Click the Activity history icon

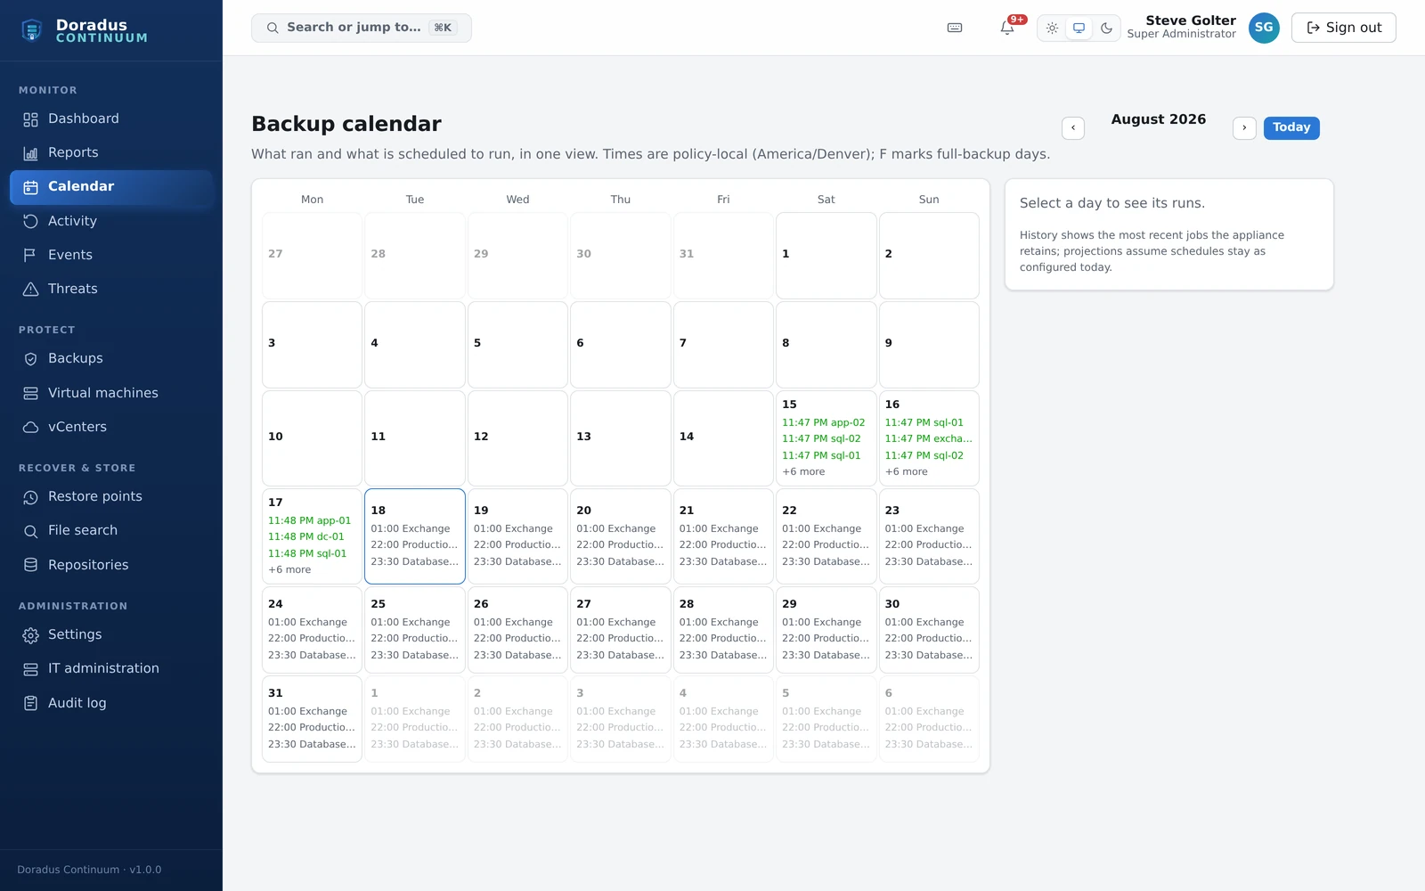[x=30, y=221]
